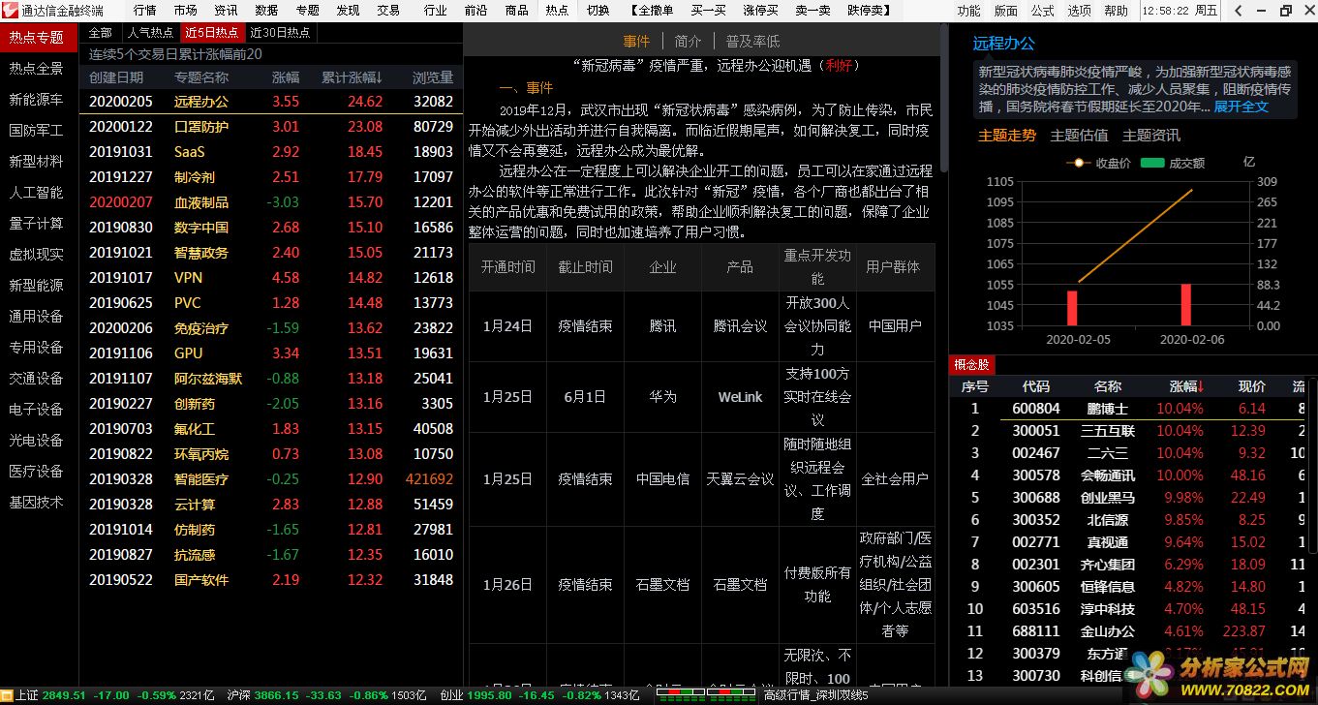This screenshot has height=705, width=1318.
Task: Switch to the 行业 view
Action: click(435, 11)
